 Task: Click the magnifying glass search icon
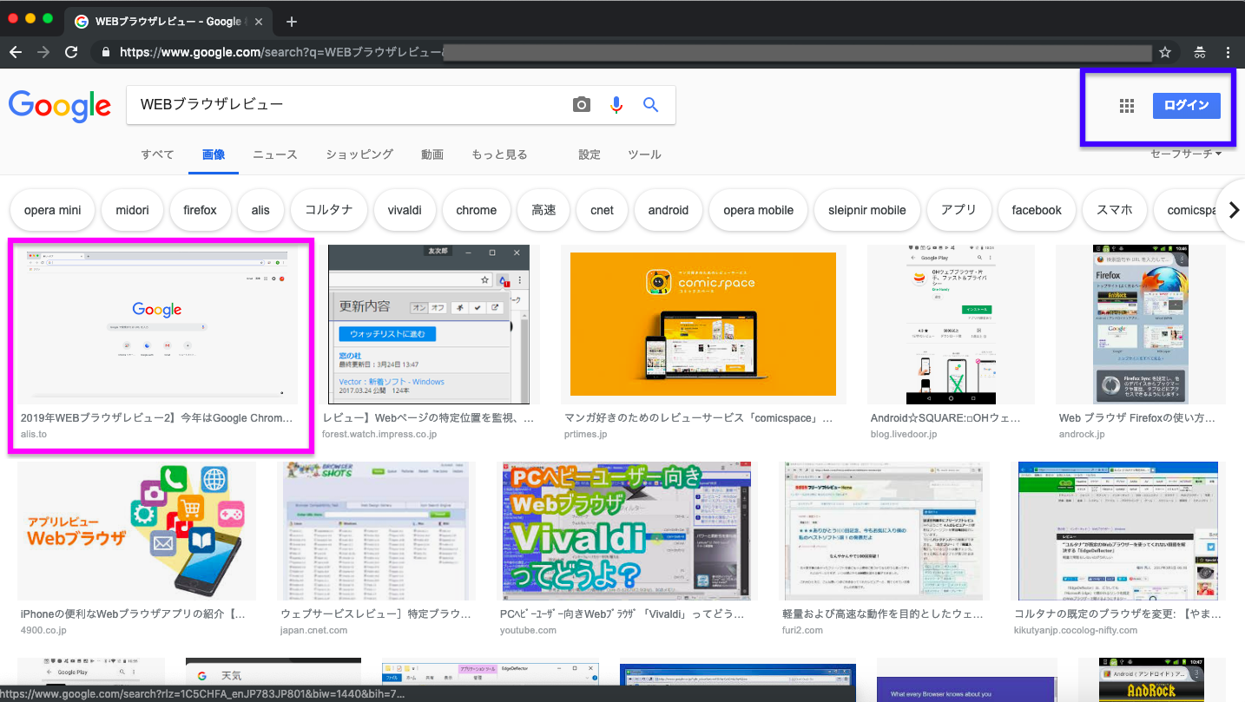[650, 105]
